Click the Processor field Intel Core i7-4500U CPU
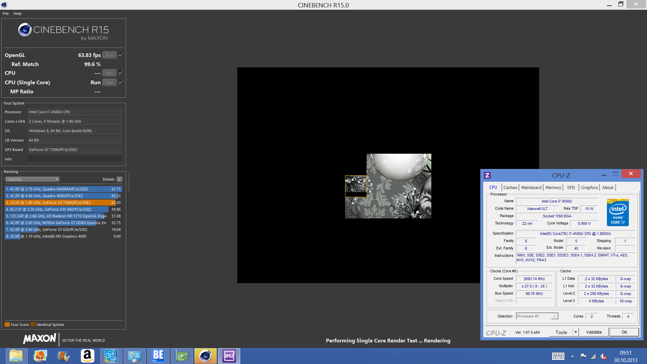This screenshot has height=364, width=647. (75, 112)
